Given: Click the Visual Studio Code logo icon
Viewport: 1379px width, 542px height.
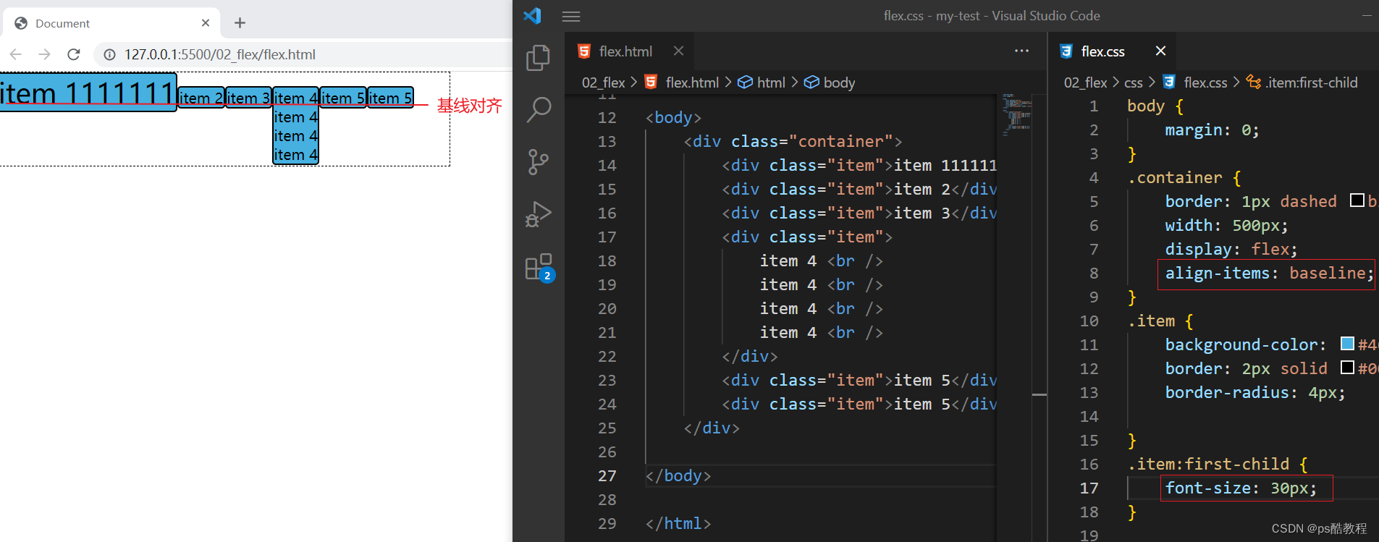Looking at the screenshot, I should tap(532, 15).
